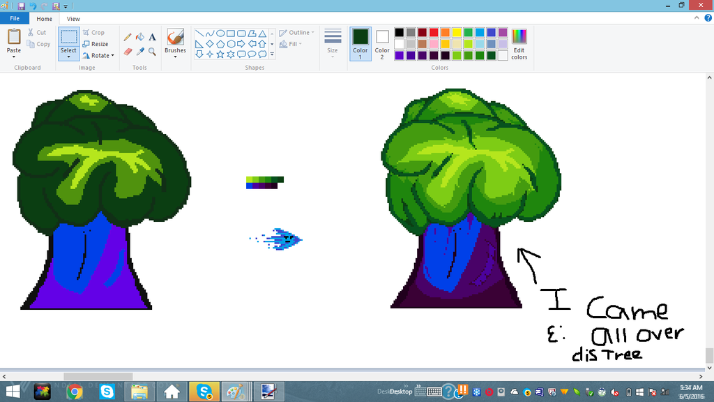The image size is (714, 402).
Task: Click the Magnifier tool
Action: 152,51
